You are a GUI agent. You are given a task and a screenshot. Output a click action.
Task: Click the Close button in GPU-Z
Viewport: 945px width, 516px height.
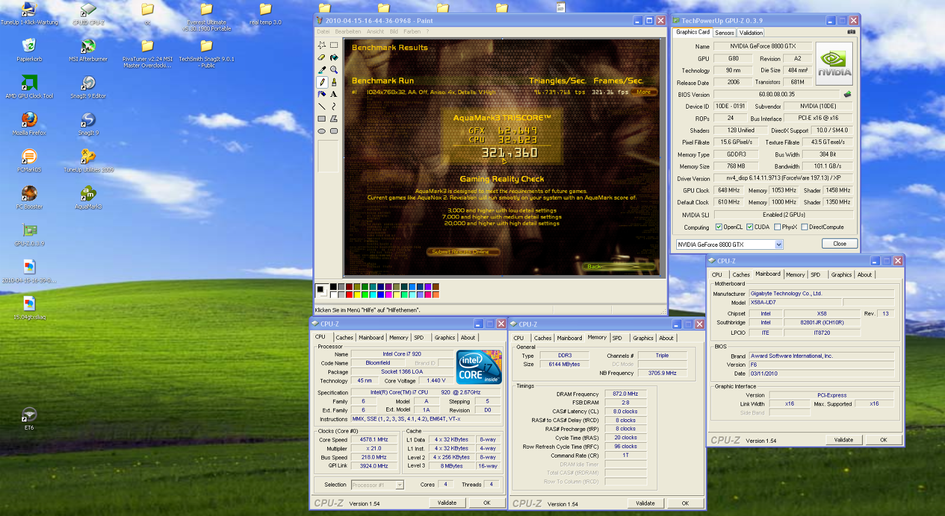tap(839, 244)
